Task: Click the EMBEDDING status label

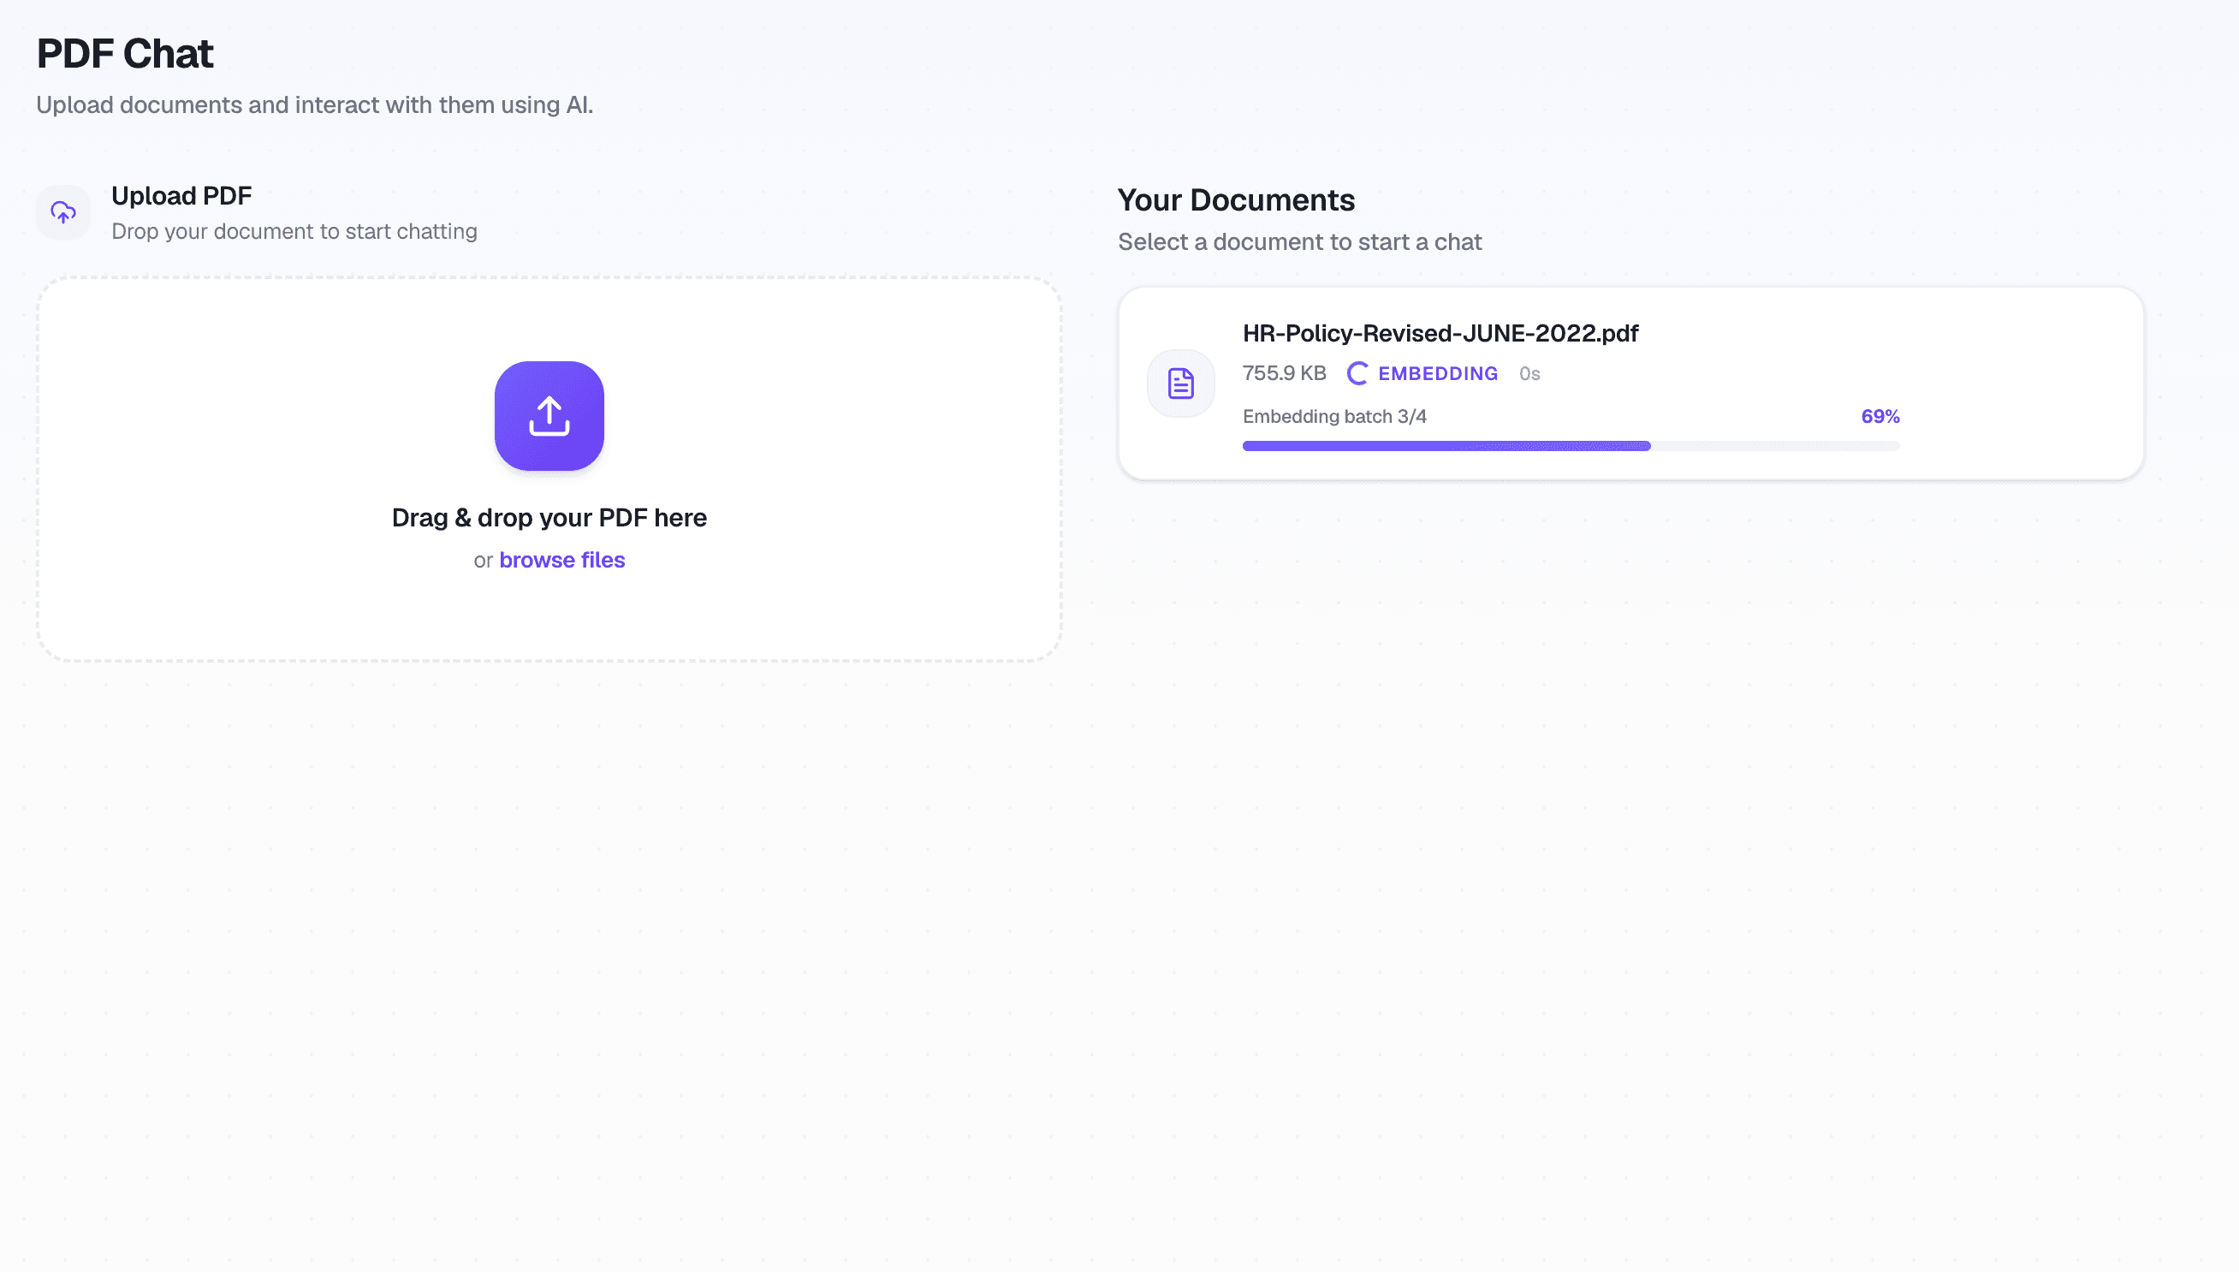Action: pos(1437,373)
